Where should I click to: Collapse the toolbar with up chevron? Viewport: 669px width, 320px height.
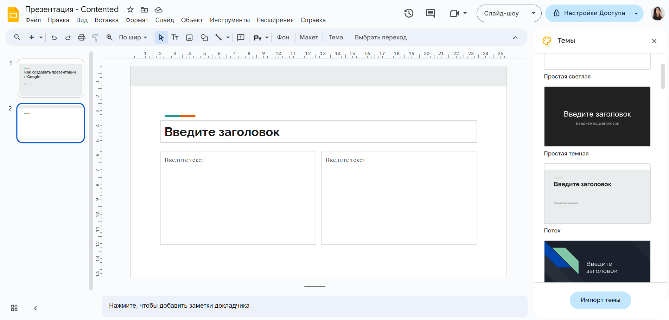[x=515, y=37]
